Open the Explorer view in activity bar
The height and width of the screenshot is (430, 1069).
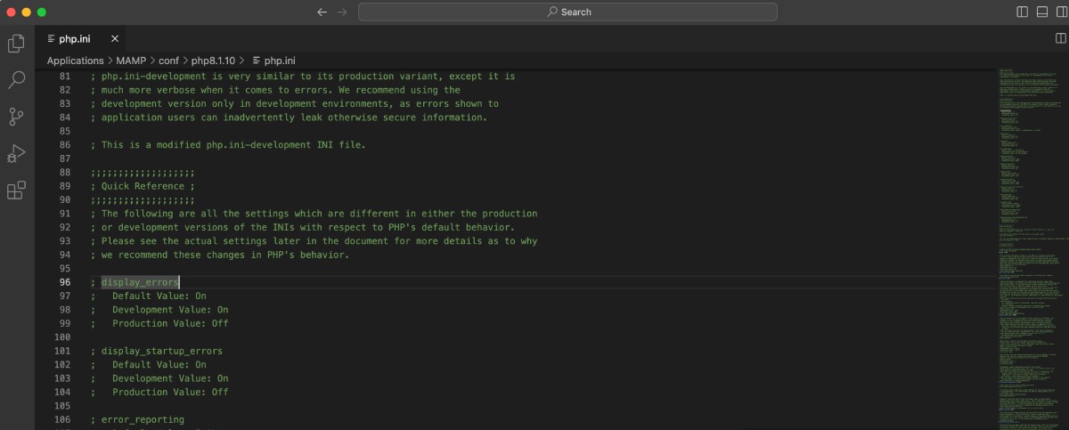pyautogui.click(x=16, y=43)
